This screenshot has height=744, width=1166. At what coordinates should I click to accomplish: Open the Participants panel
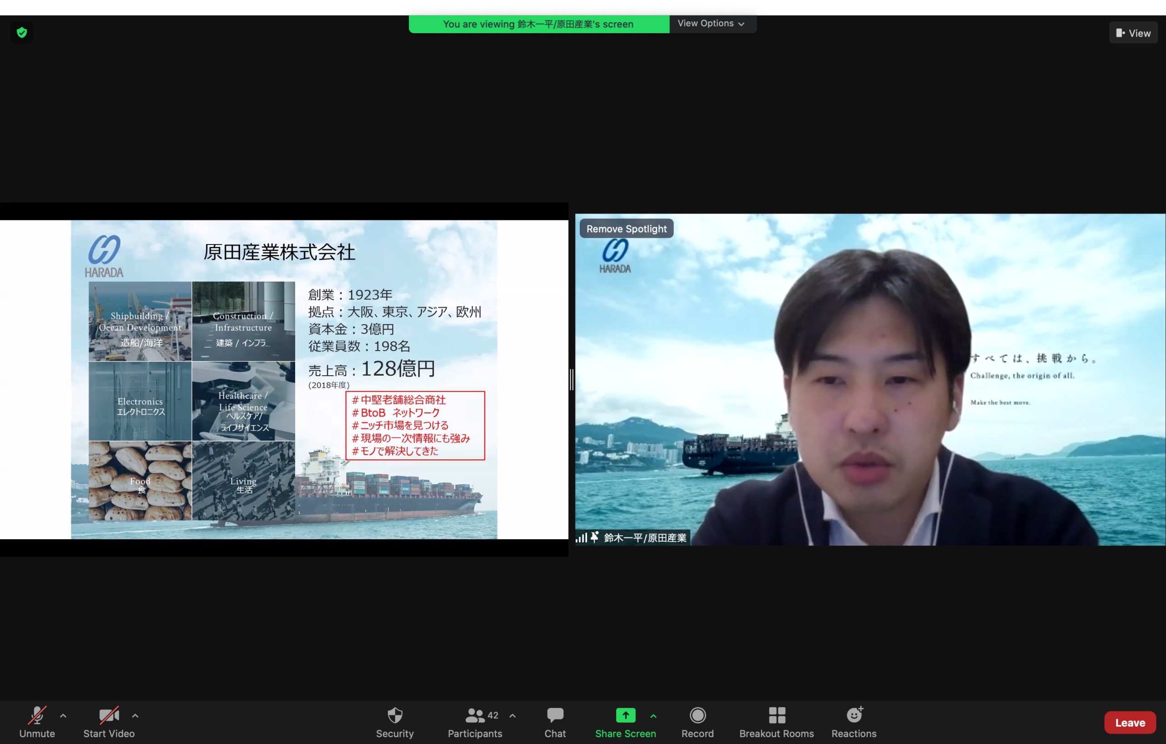[475, 722]
